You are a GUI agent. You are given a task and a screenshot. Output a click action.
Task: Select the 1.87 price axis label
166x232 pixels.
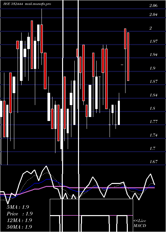coord(153,82)
